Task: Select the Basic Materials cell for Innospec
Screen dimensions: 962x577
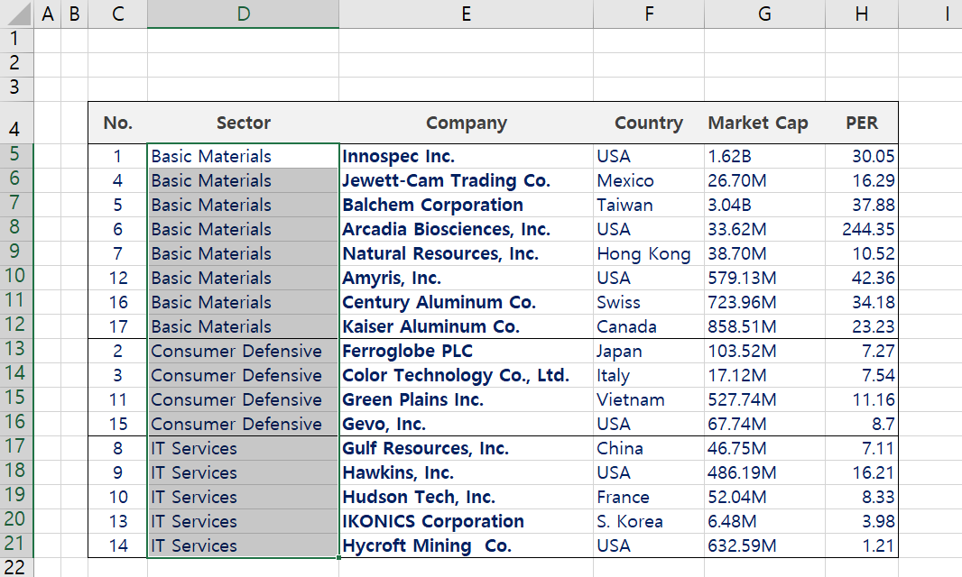Action: [x=243, y=156]
